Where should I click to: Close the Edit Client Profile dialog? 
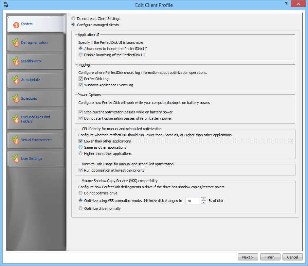298,4
